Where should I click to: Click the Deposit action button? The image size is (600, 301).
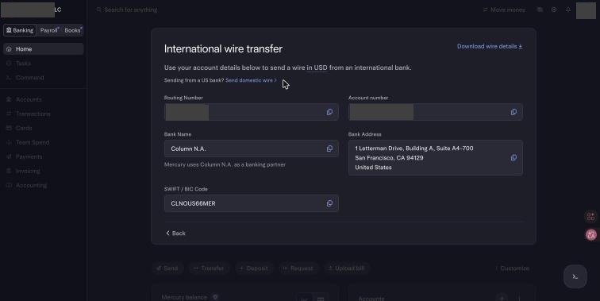[253, 268]
